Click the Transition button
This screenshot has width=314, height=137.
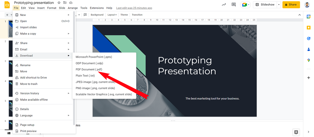click(x=137, y=15)
